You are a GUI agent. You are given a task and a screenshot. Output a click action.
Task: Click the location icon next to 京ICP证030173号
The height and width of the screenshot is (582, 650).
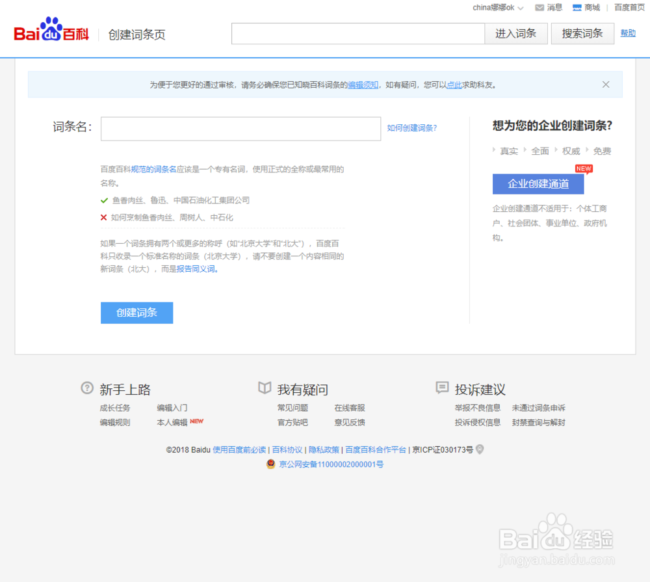click(480, 449)
